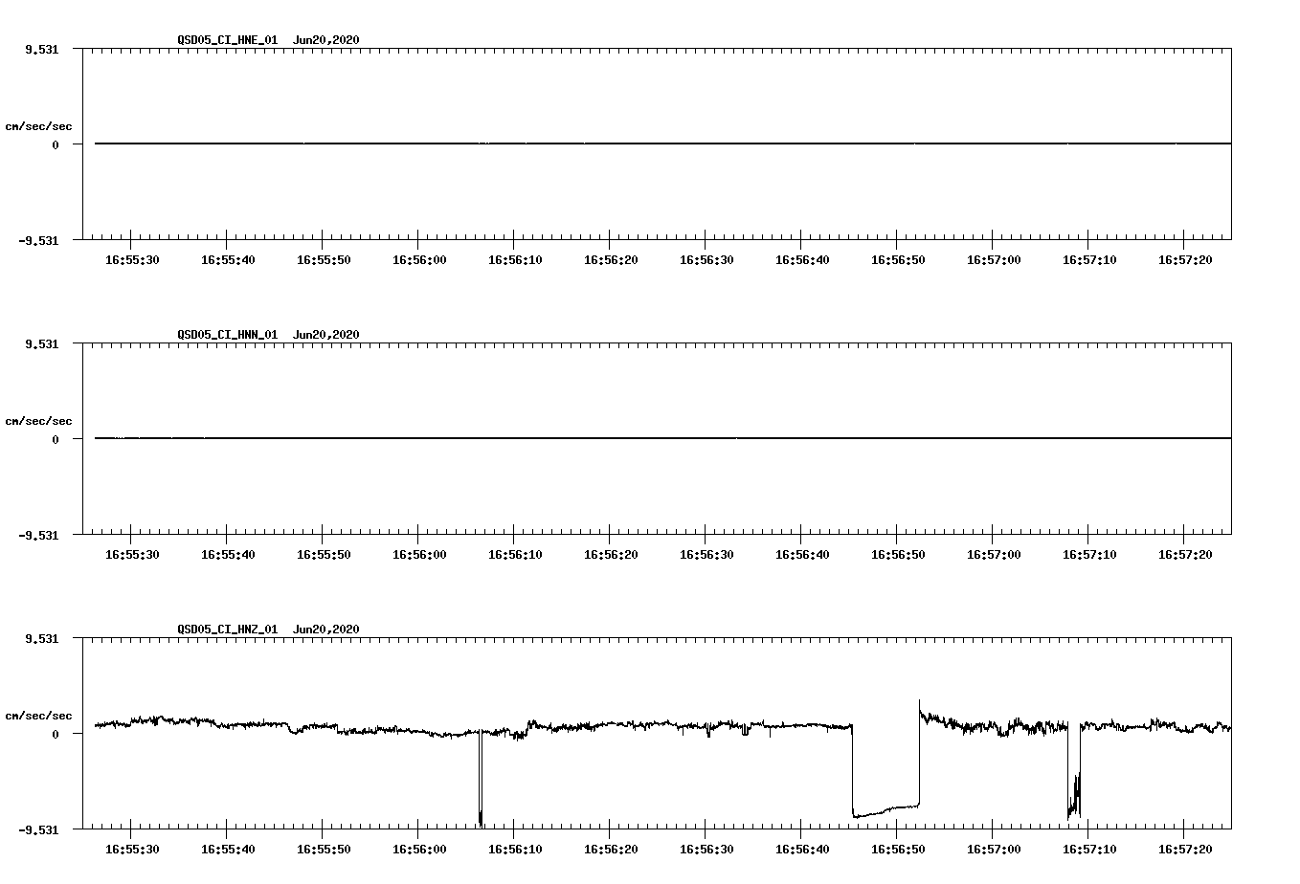Viewport: 1300px width, 884px height.
Task: Click the QSD05_CI_HNN_01 channel title
Action: (228, 335)
